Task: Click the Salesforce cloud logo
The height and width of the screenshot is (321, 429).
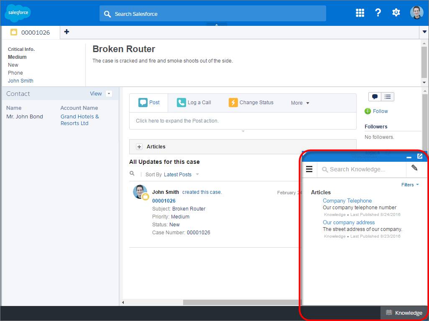Action: click(18, 13)
